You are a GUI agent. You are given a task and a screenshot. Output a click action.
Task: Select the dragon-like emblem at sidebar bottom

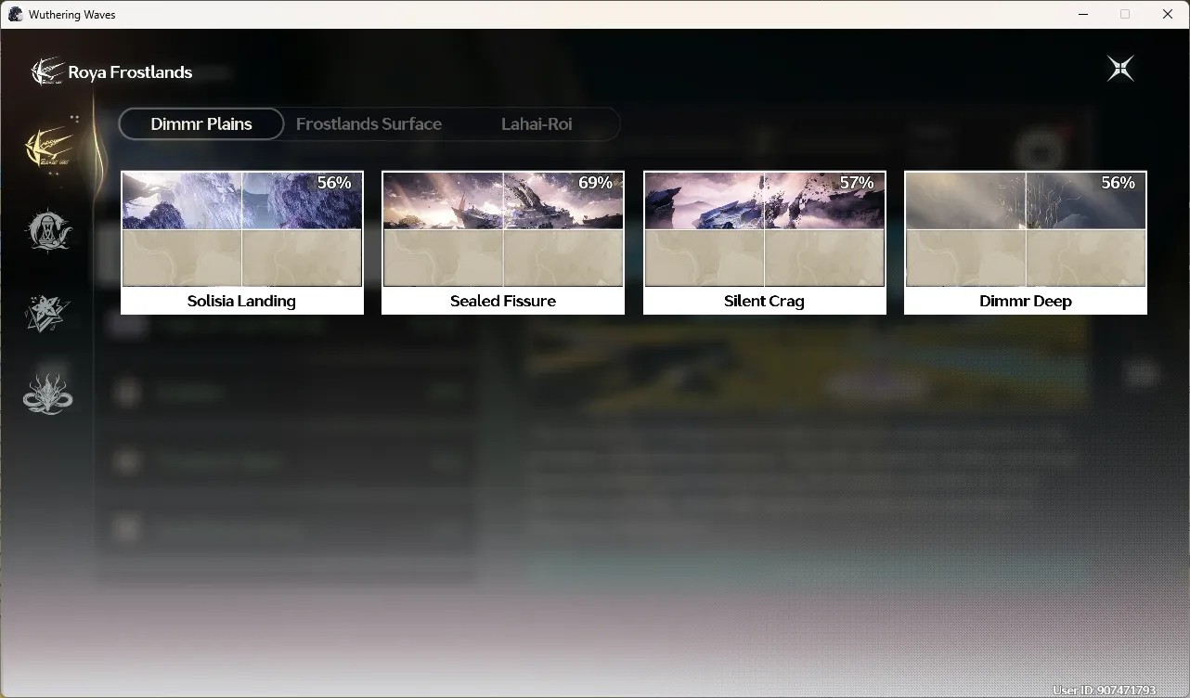point(47,394)
